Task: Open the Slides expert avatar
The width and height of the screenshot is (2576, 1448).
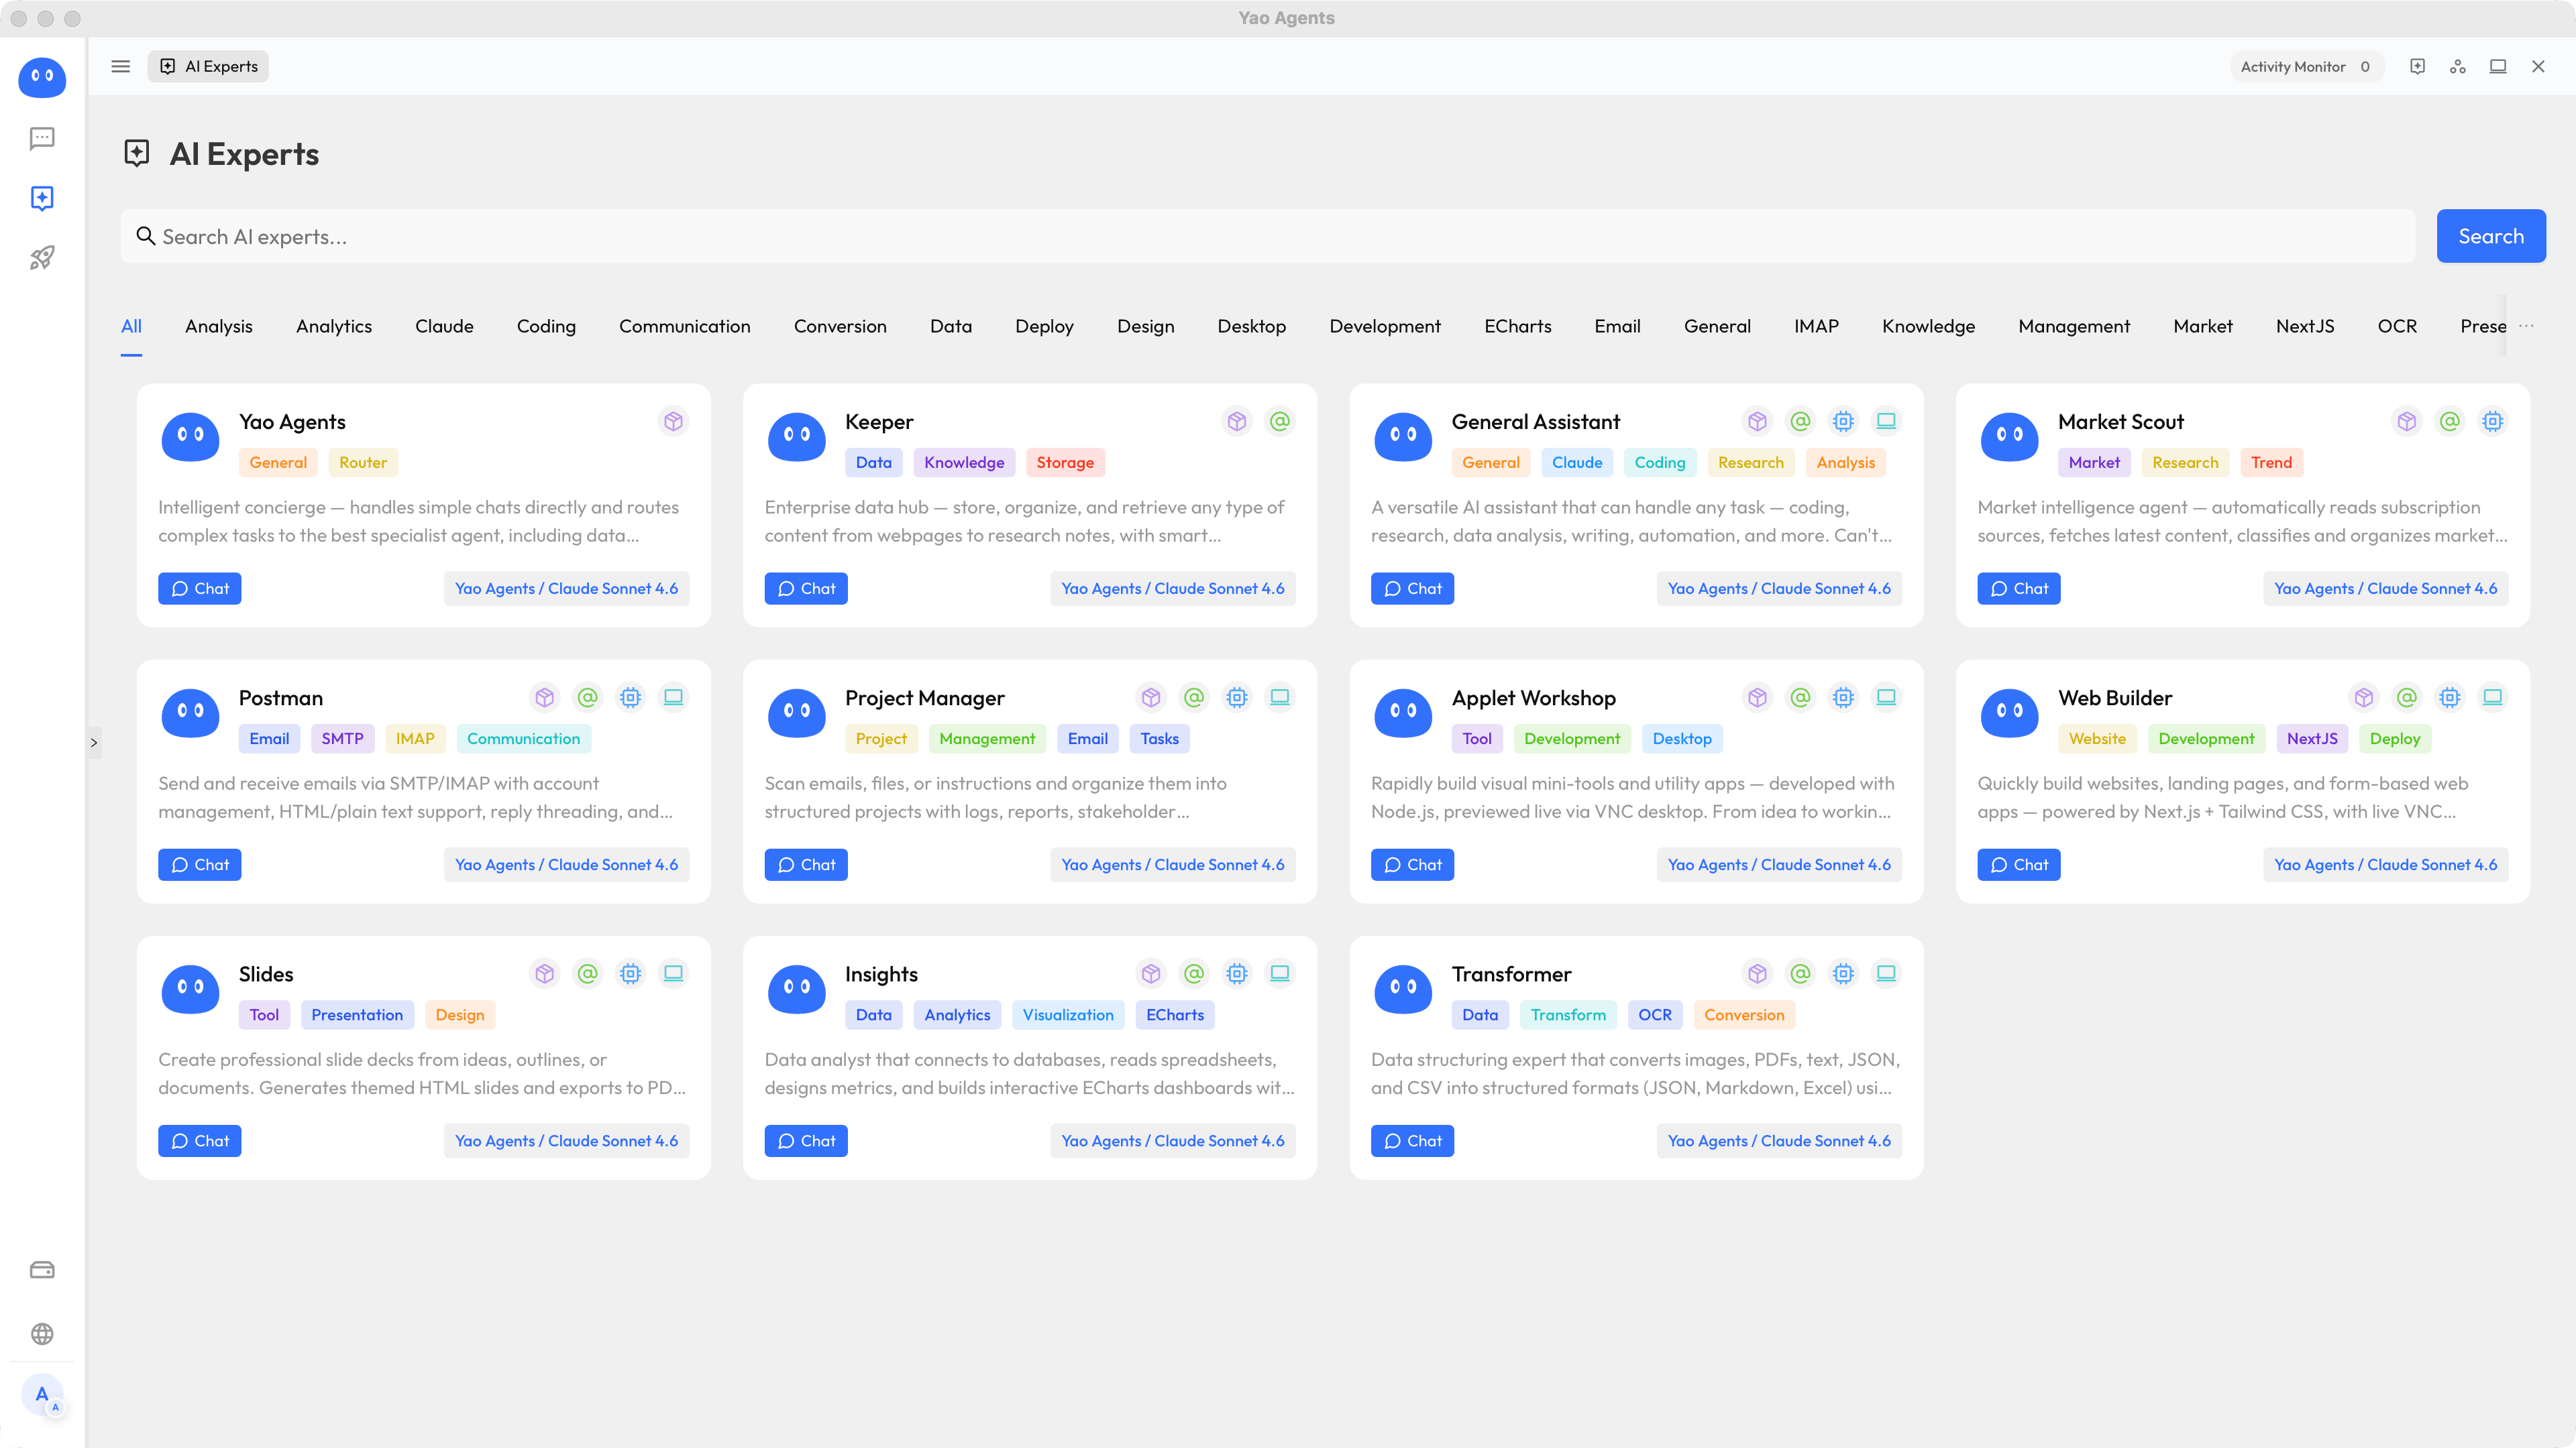Action: [x=190, y=989]
